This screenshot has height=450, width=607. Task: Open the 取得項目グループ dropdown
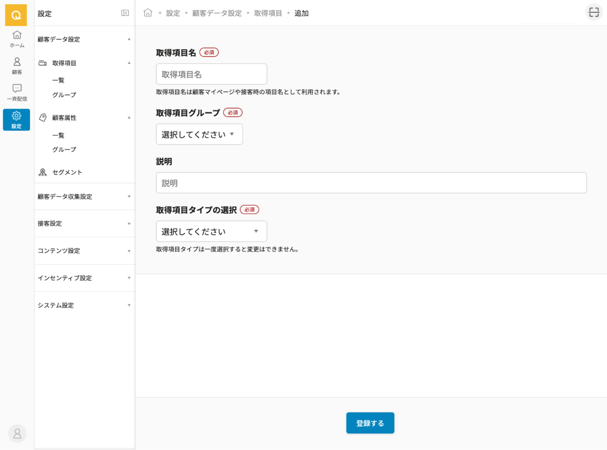click(199, 134)
